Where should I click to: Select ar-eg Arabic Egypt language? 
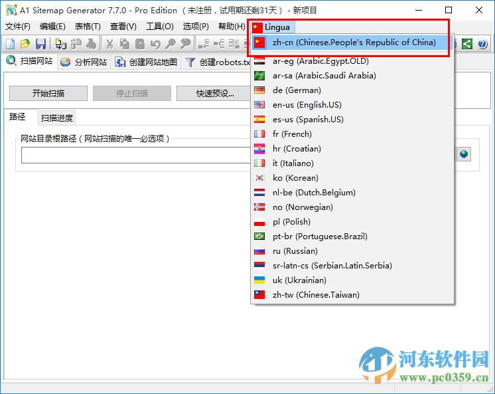[352, 61]
